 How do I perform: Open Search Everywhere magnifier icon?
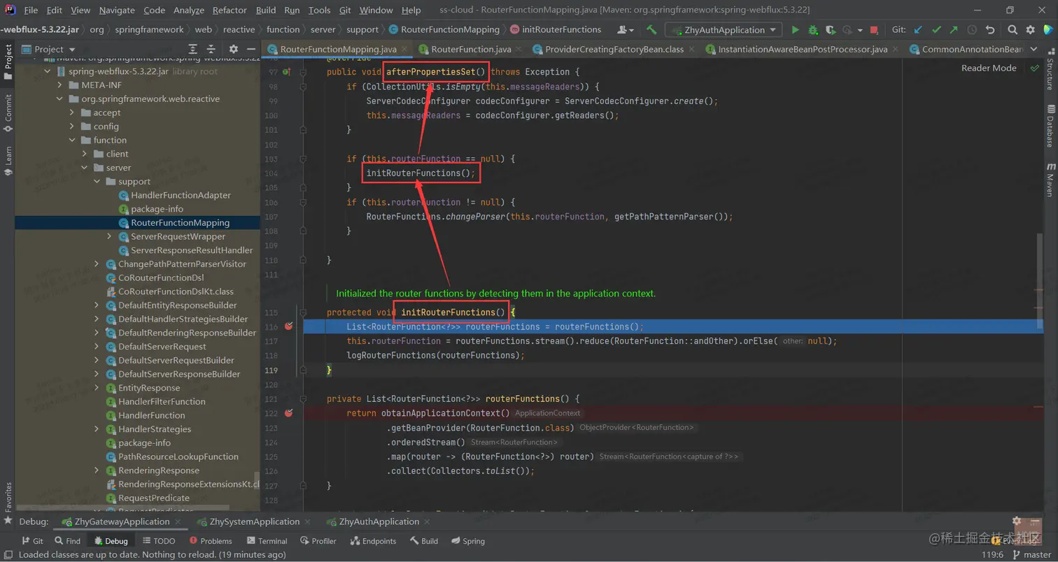tap(1013, 30)
